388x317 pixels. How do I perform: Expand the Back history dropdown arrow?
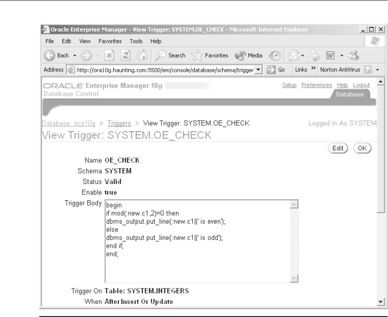coord(74,56)
